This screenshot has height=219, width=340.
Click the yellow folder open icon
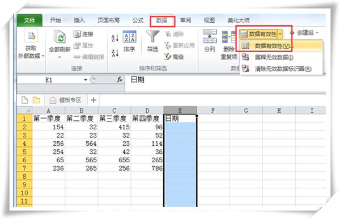click(36, 100)
